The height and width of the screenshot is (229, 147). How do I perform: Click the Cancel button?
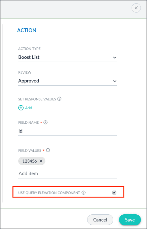pyautogui.click(x=100, y=220)
